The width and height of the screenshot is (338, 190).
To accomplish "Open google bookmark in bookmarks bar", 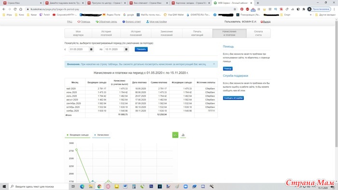I will pos(129,15).
